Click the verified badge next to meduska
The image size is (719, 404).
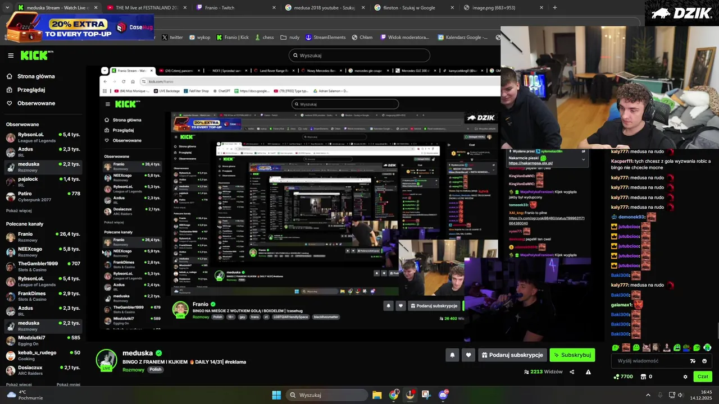tap(159, 353)
